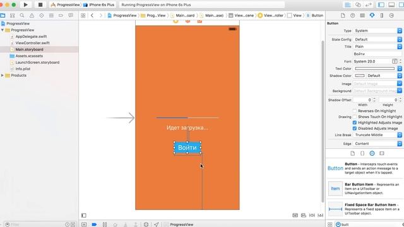
Task: Switch to the Standard editor
Action: click(x=348, y=4)
